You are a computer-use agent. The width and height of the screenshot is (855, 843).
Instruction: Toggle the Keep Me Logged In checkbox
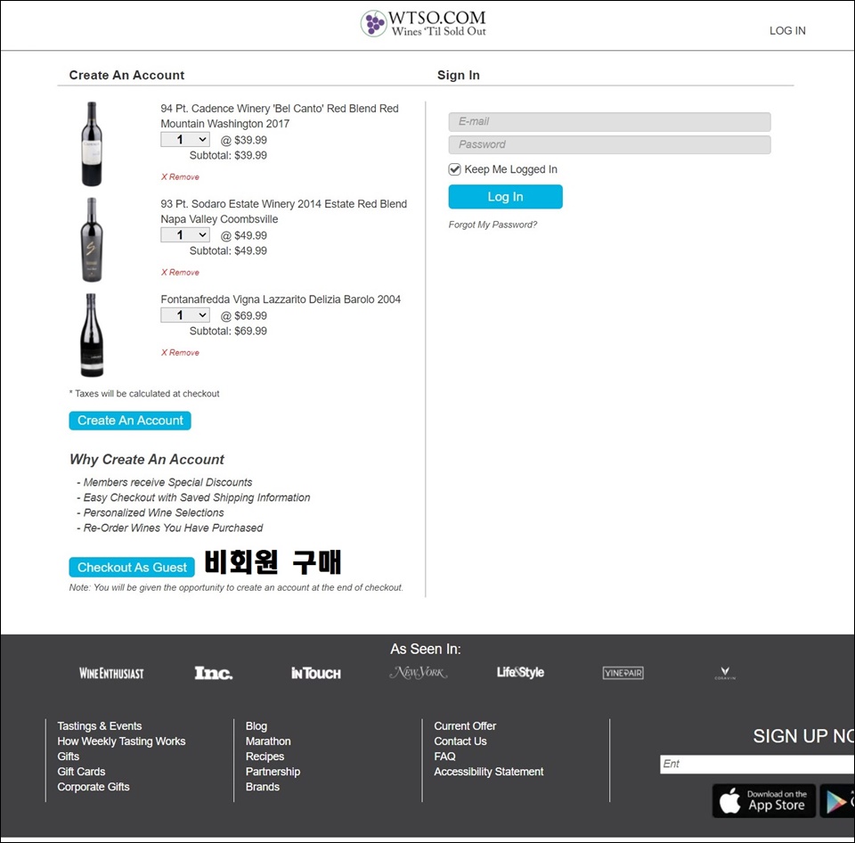454,169
